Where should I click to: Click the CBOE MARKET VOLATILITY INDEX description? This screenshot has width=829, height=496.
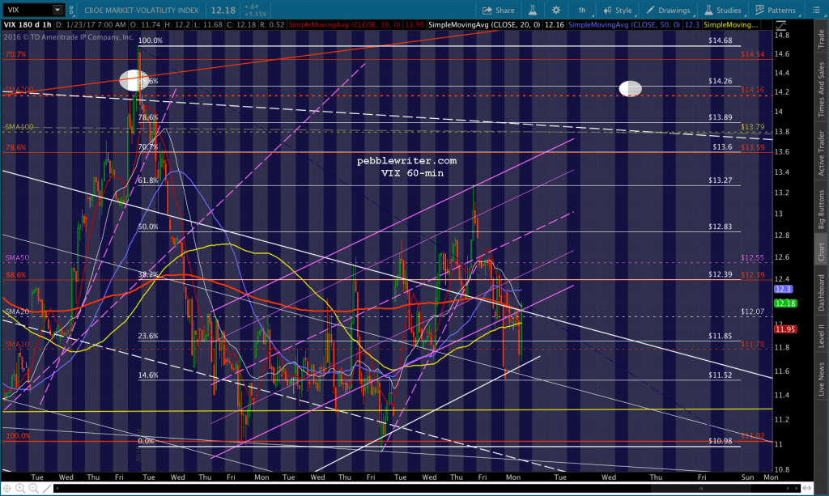(142, 10)
